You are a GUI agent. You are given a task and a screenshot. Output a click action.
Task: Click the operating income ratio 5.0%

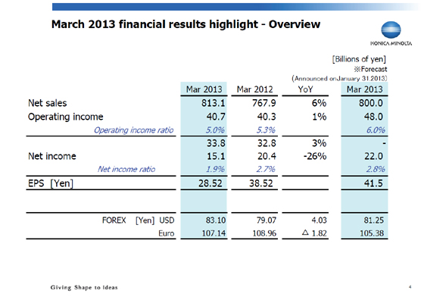point(215,130)
